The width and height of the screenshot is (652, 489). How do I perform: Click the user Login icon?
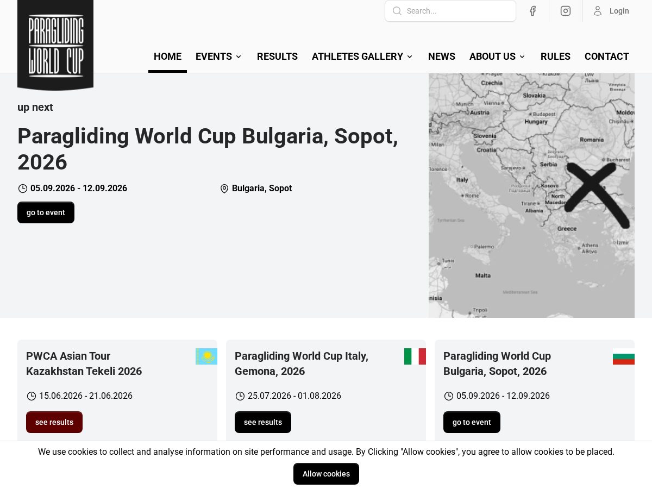[598, 11]
